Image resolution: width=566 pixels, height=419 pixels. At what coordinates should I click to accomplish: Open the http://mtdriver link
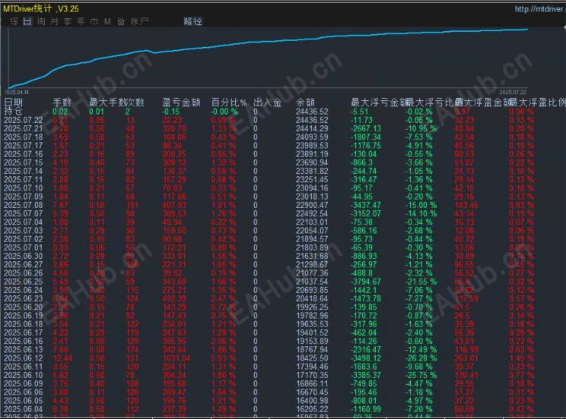pyautogui.click(x=540, y=8)
